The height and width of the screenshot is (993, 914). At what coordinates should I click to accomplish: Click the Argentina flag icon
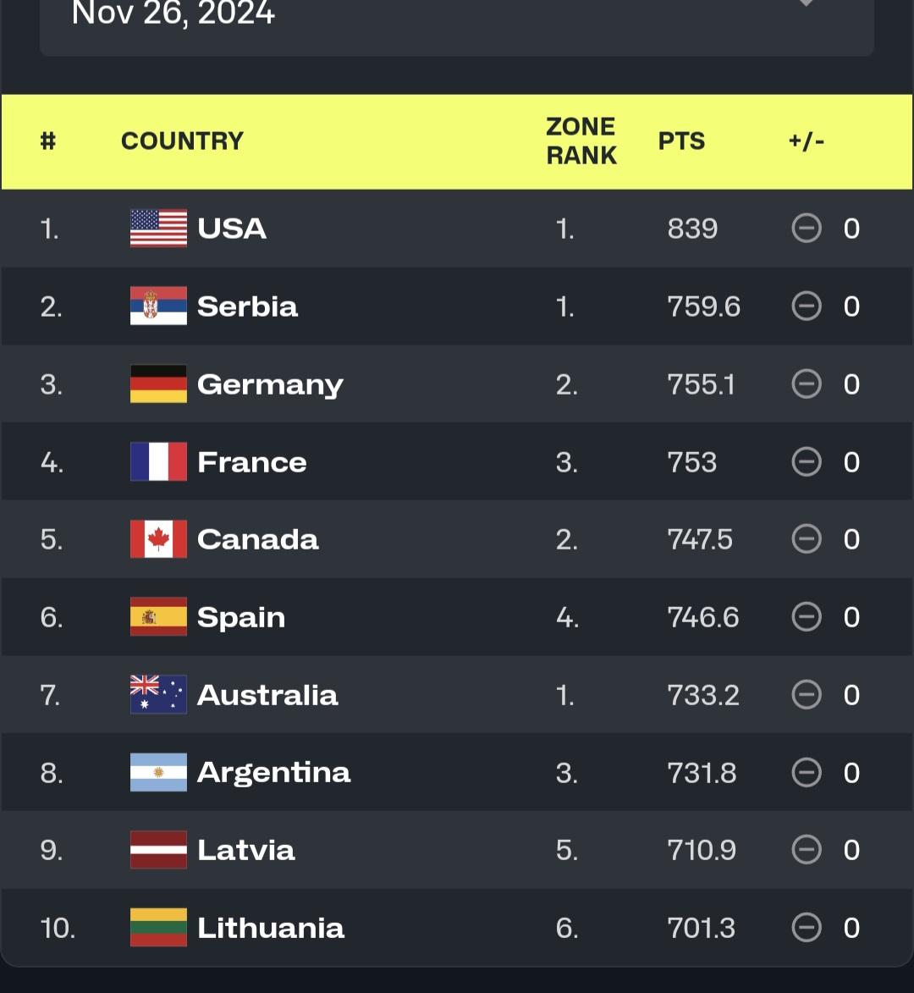[158, 773]
